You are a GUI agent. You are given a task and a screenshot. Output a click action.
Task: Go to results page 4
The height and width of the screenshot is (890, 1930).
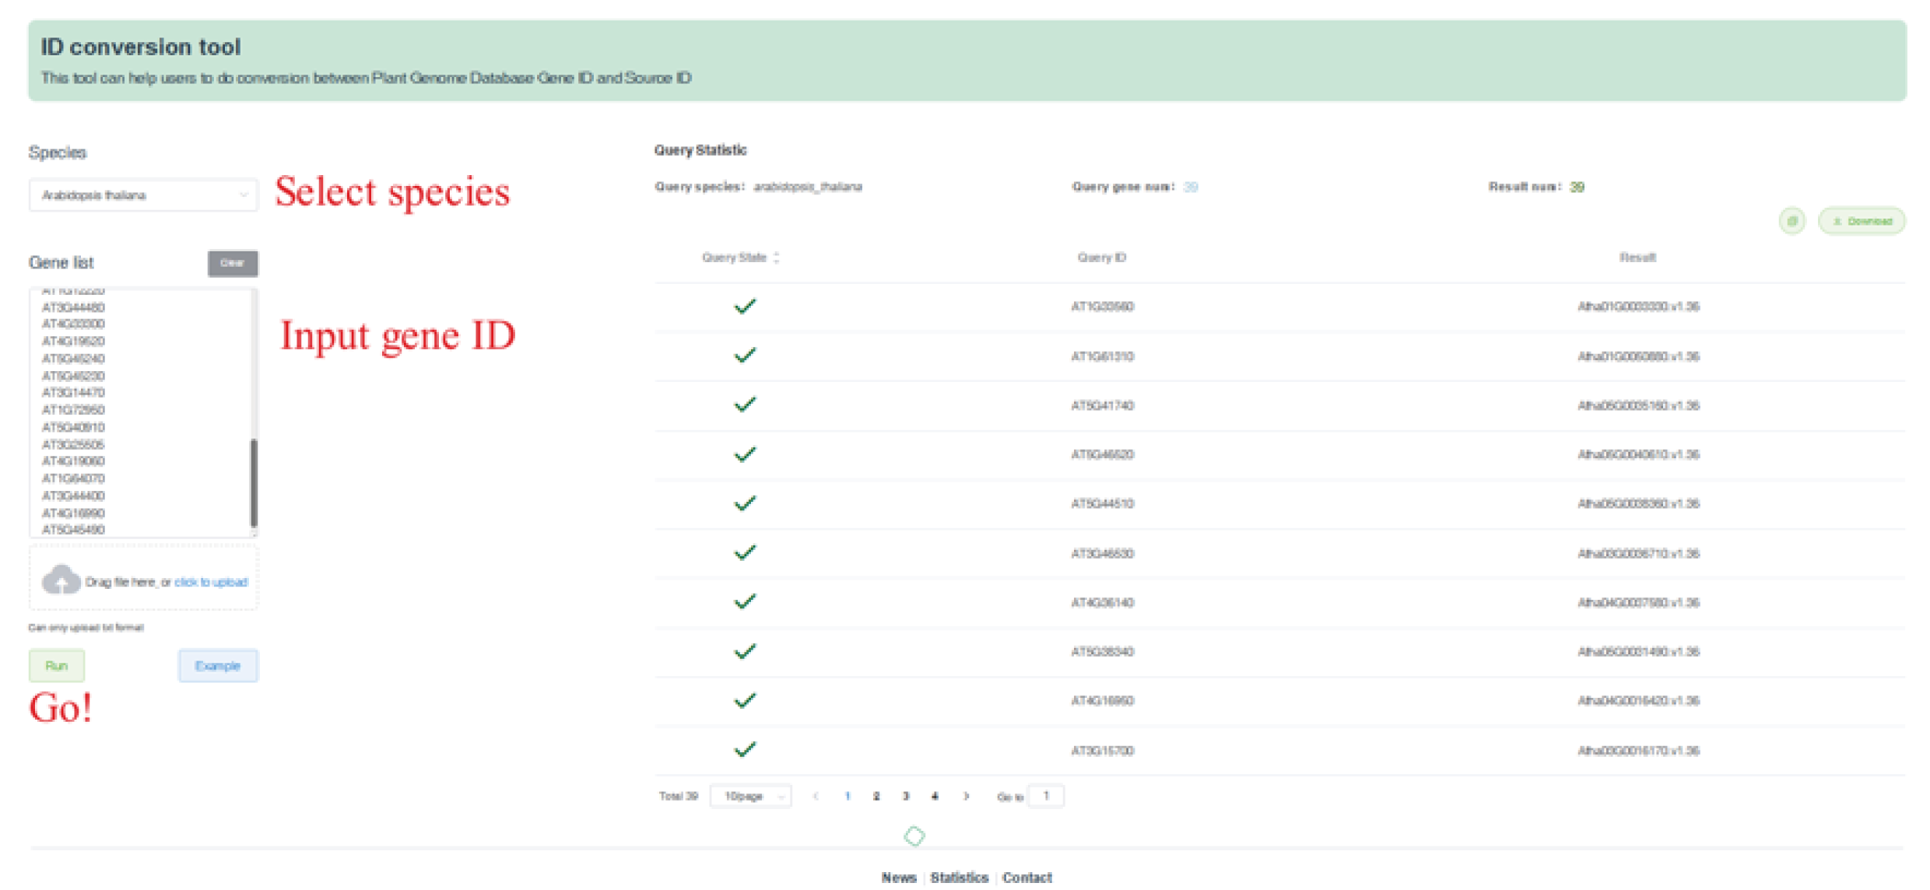point(935,796)
